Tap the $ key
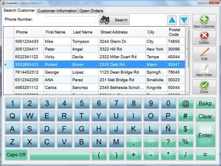Viewport: 221px width, 166px height. point(186,129)
